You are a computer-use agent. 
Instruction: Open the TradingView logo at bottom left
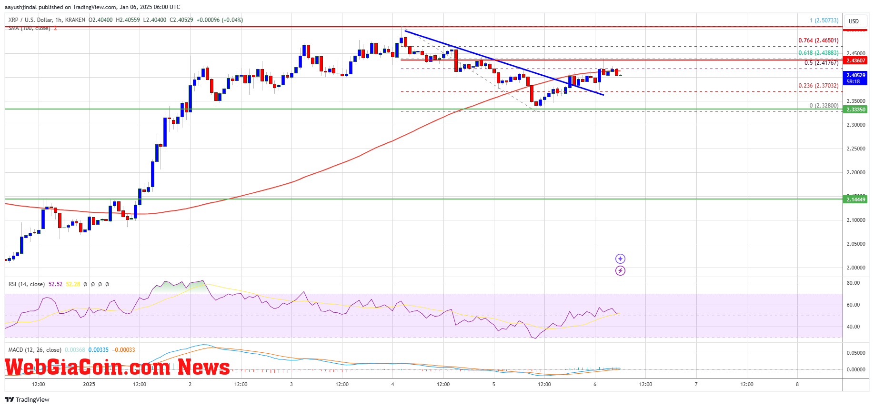tap(27, 399)
